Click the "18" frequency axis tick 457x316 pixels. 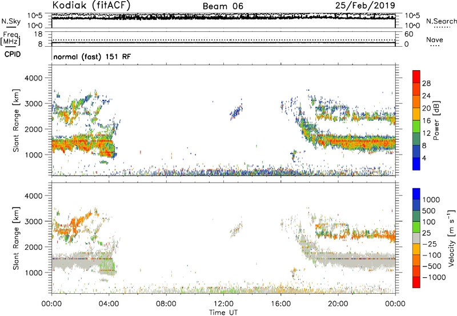click(38, 34)
